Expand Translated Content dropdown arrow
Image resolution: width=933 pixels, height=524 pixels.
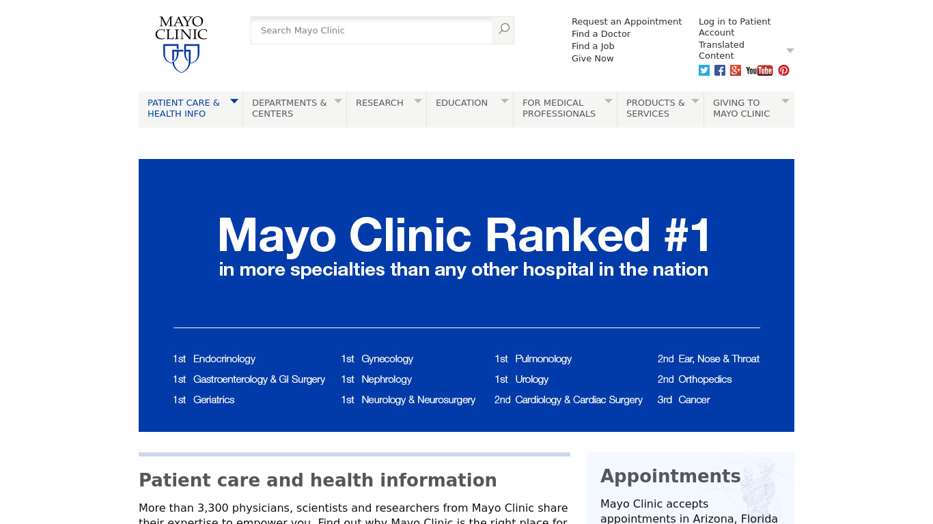coord(790,50)
